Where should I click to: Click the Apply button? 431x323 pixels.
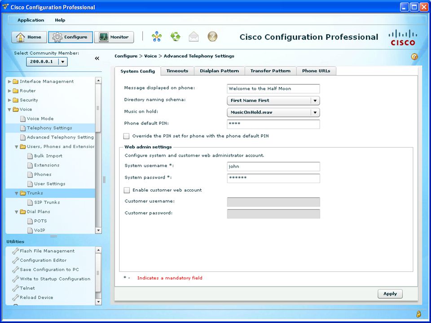point(390,293)
